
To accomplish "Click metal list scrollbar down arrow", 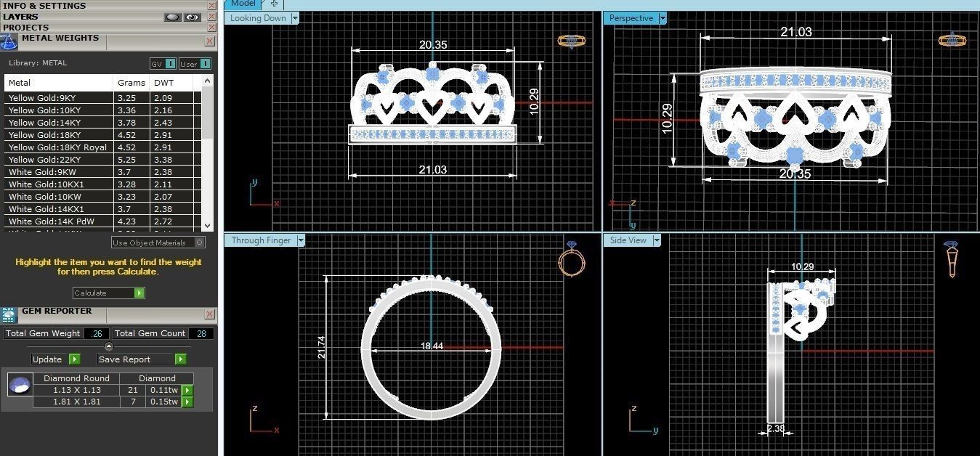I will pos(208,226).
